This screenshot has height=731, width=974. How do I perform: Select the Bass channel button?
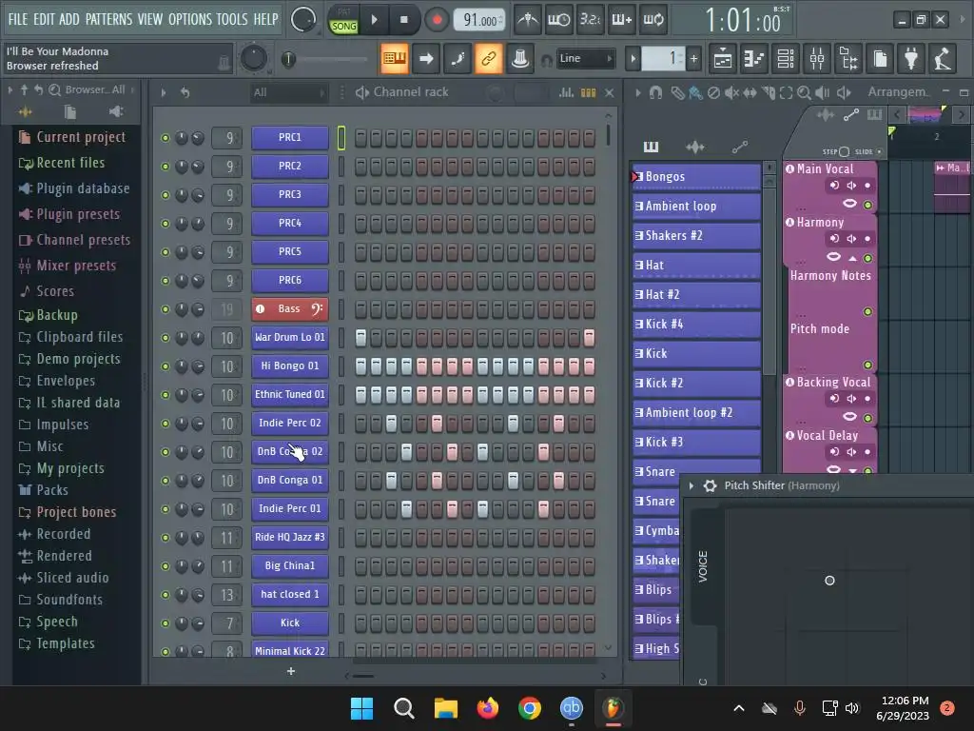click(x=290, y=309)
